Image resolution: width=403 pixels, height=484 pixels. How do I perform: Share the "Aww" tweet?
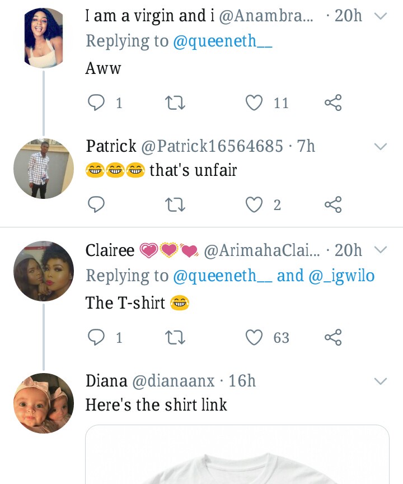coord(333,103)
